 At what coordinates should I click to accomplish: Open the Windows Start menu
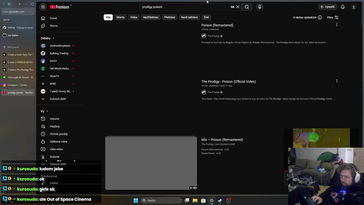pos(136,200)
